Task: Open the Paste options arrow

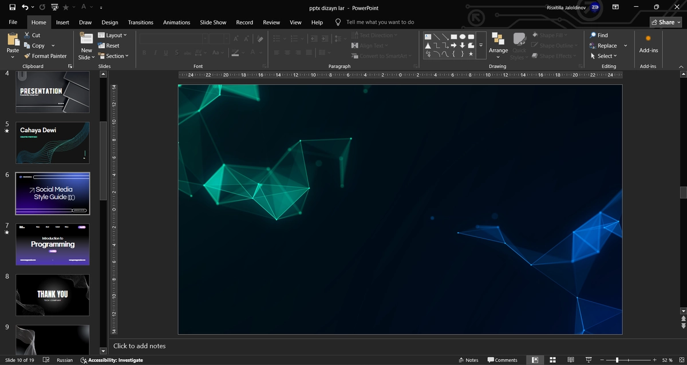Action: (x=13, y=57)
